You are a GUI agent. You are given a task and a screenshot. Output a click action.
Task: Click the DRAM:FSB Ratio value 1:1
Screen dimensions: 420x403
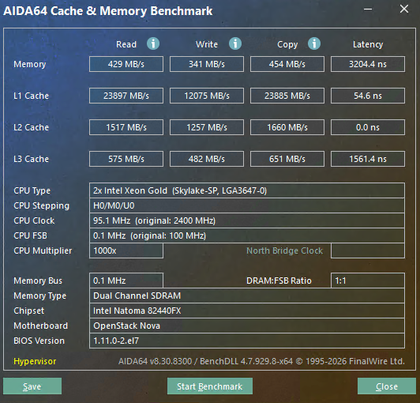pyautogui.click(x=368, y=281)
